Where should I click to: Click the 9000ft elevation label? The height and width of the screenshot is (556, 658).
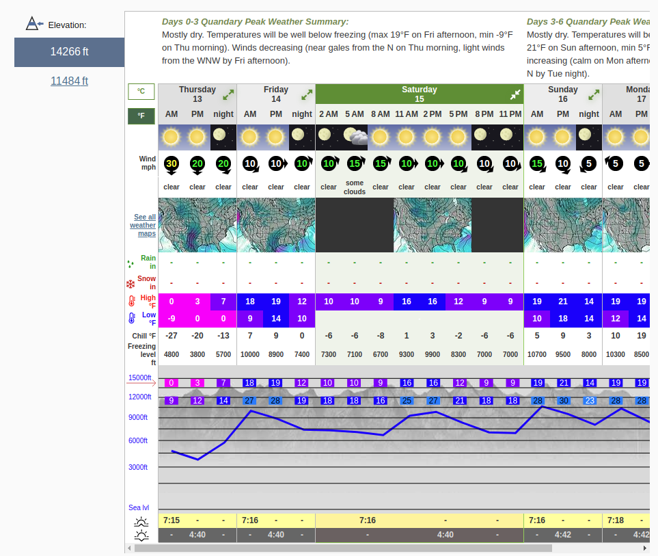click(x=138, y=417)
